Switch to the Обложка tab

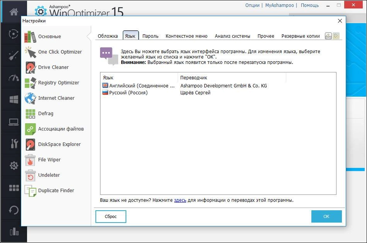tap(108, 36)
